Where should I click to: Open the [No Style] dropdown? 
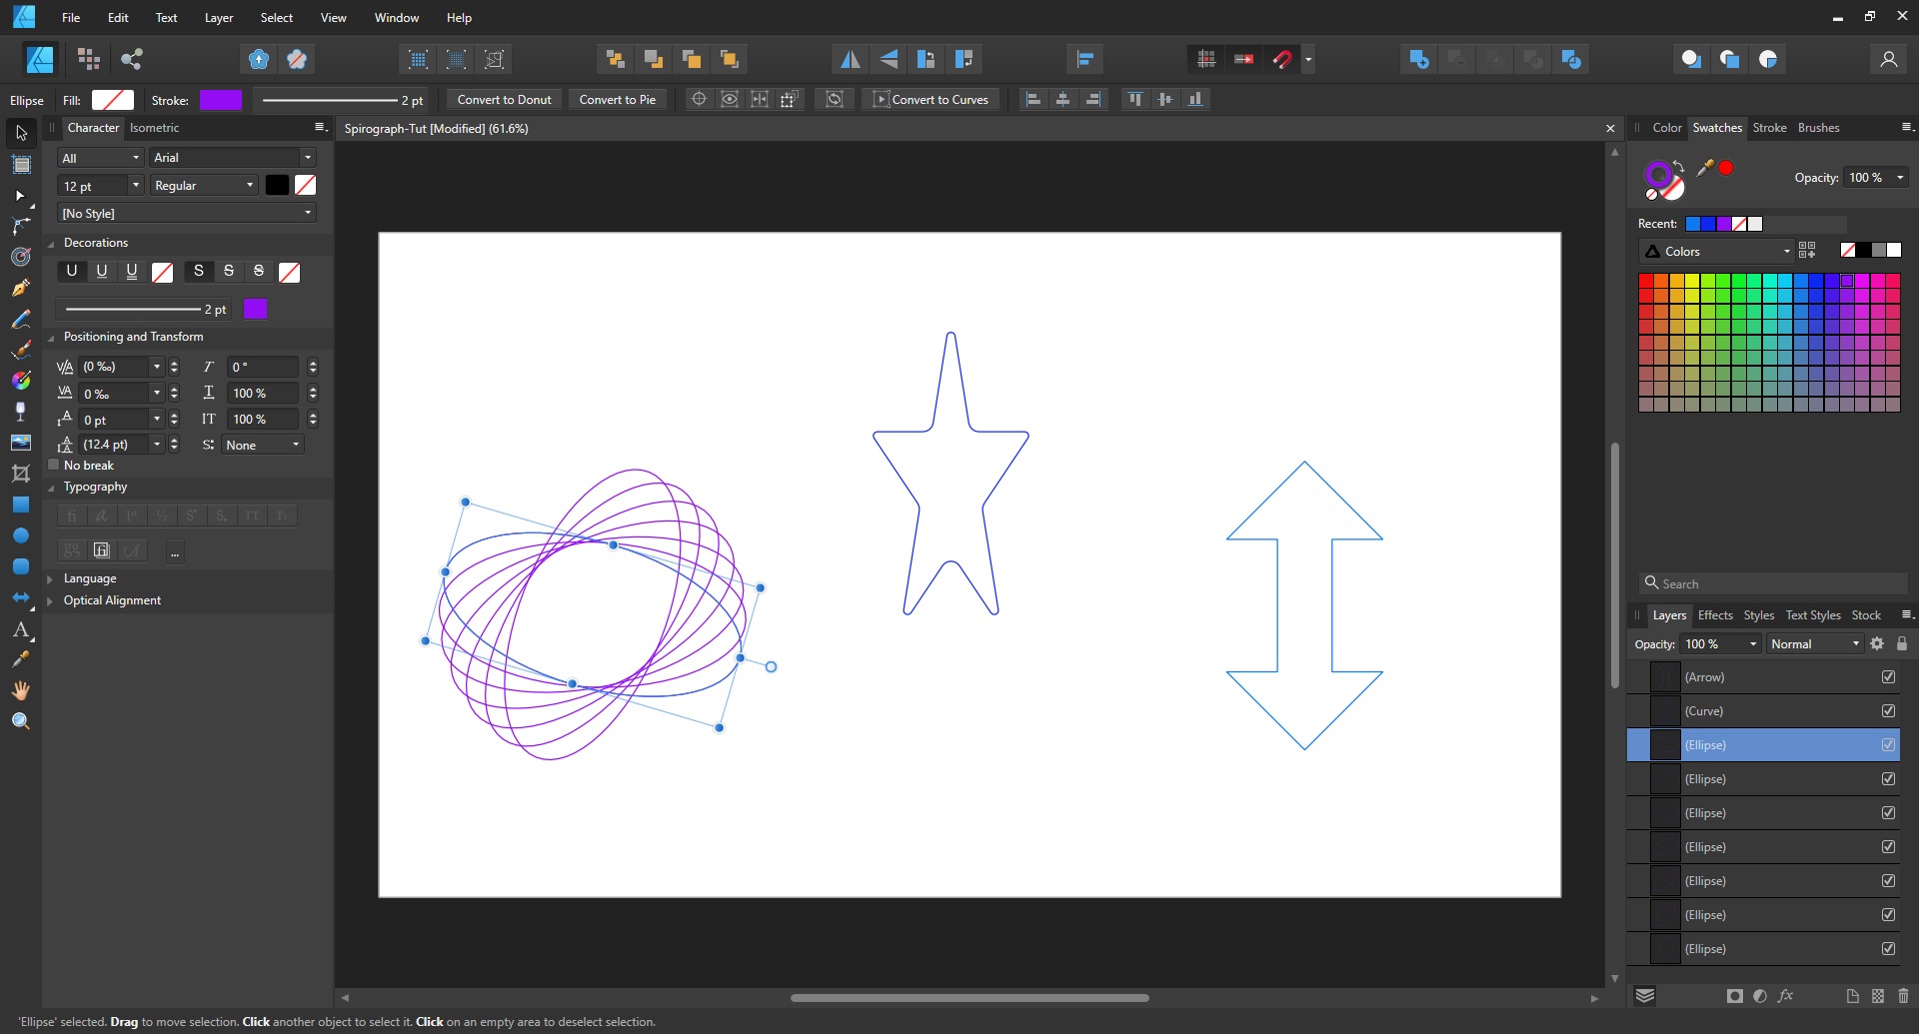point(187,214)
